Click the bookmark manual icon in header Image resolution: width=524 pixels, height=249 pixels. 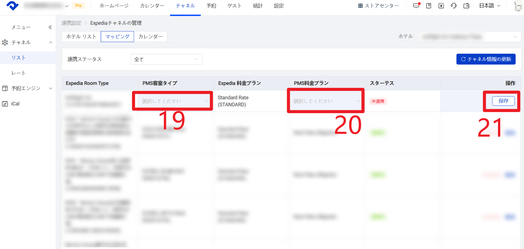[429, 6]
